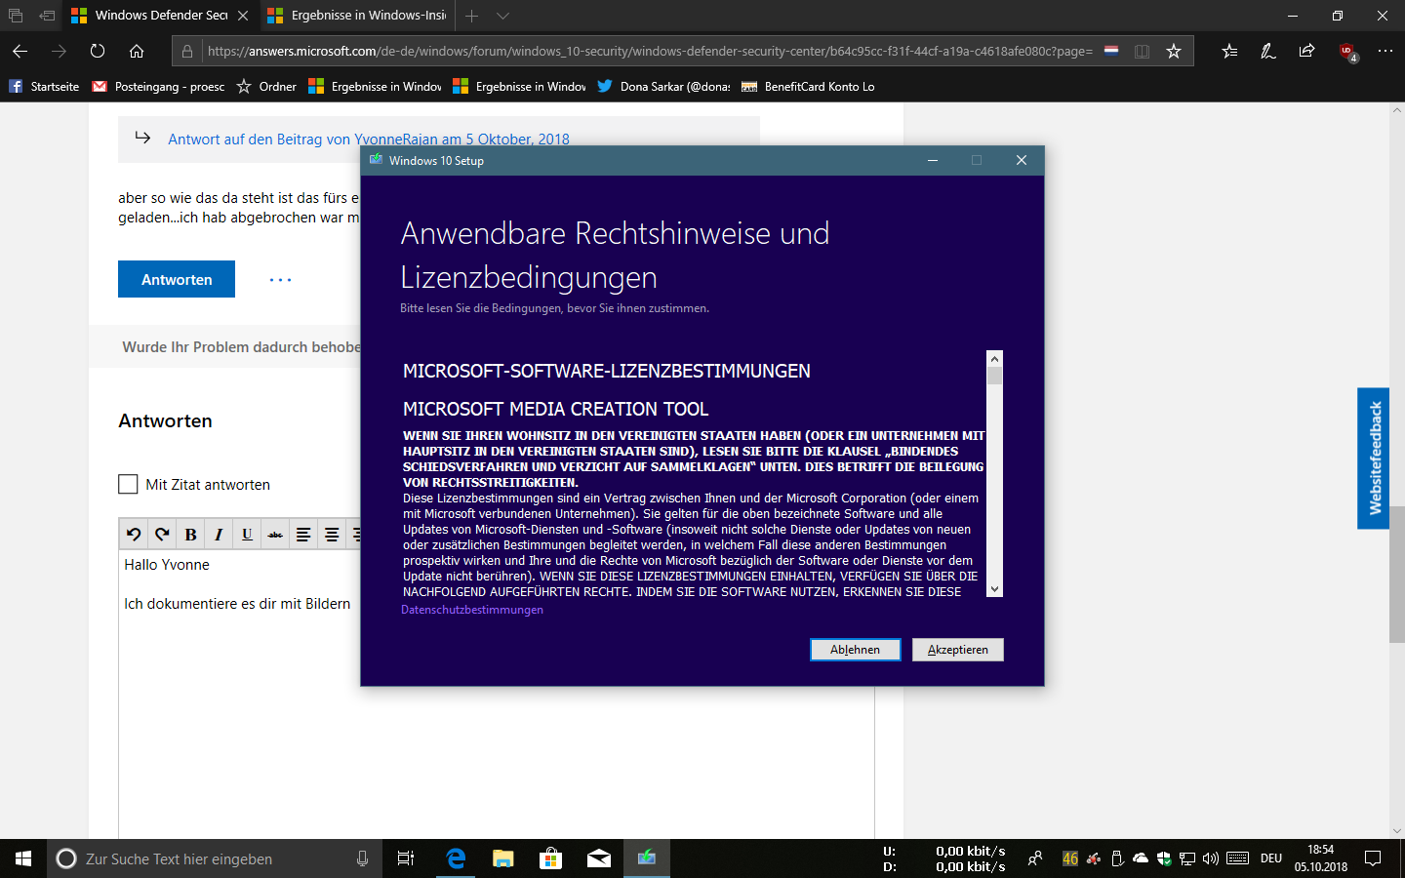Screen dimensions: 1405x878
Task: Close the Windows Defender Security tab
Action: (x=243, y=16)
